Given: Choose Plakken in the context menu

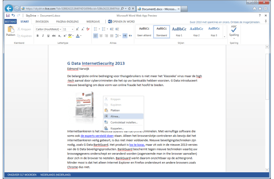Looking at the screenshot, I should (124, 111).
